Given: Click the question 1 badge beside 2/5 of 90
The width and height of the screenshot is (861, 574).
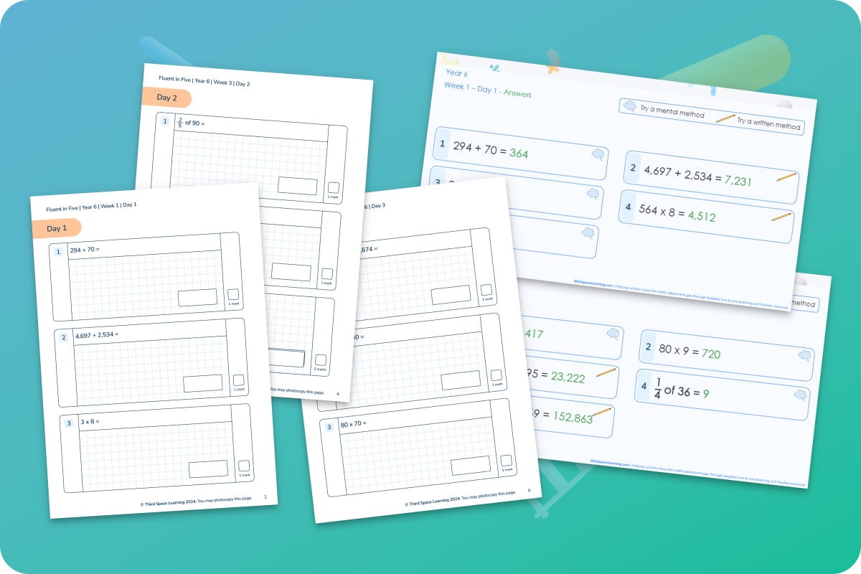Looking at the screenshot, I should click(x=165, y=122).
